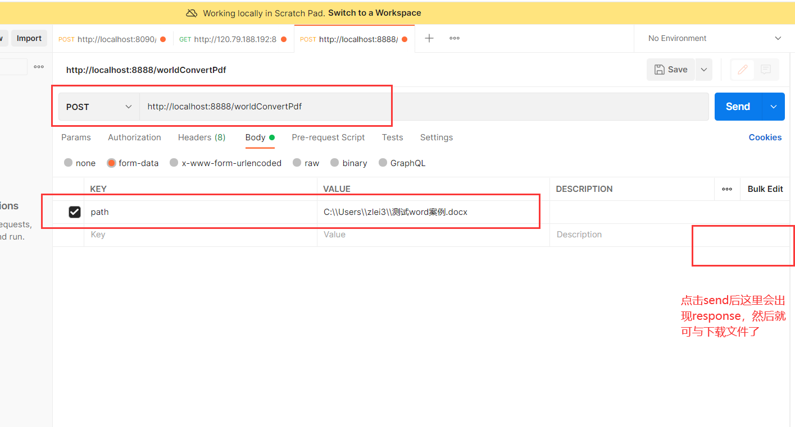Click the docx file path value cell
Screen dimensions: 795x427
[x=433, y=212]
